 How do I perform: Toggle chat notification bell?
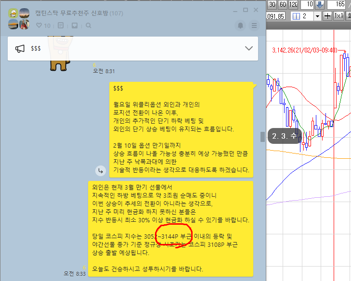[240, 26]
